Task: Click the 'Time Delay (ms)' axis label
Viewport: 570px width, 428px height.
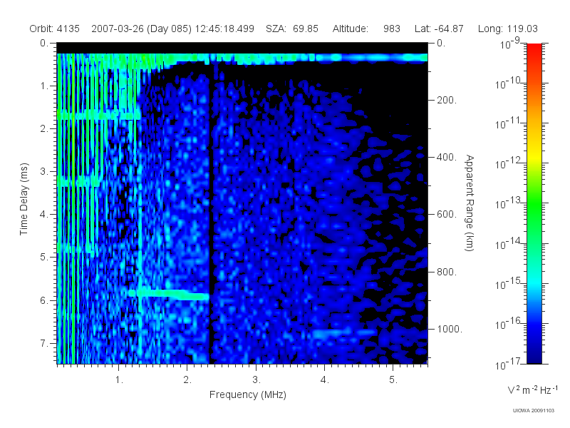Action: click(24, 199)
